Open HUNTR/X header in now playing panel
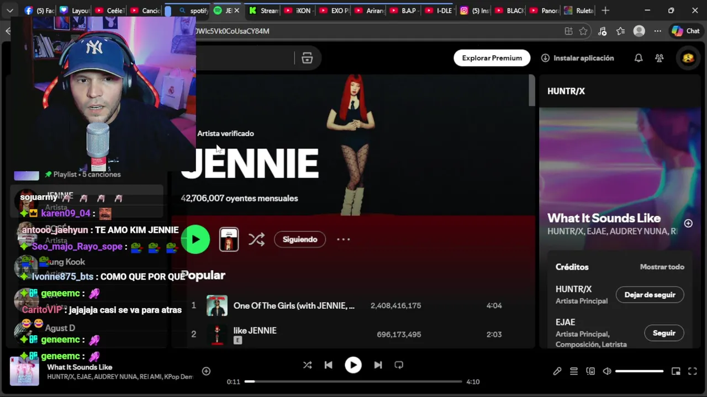707x397 pixels. coord(566,91)
